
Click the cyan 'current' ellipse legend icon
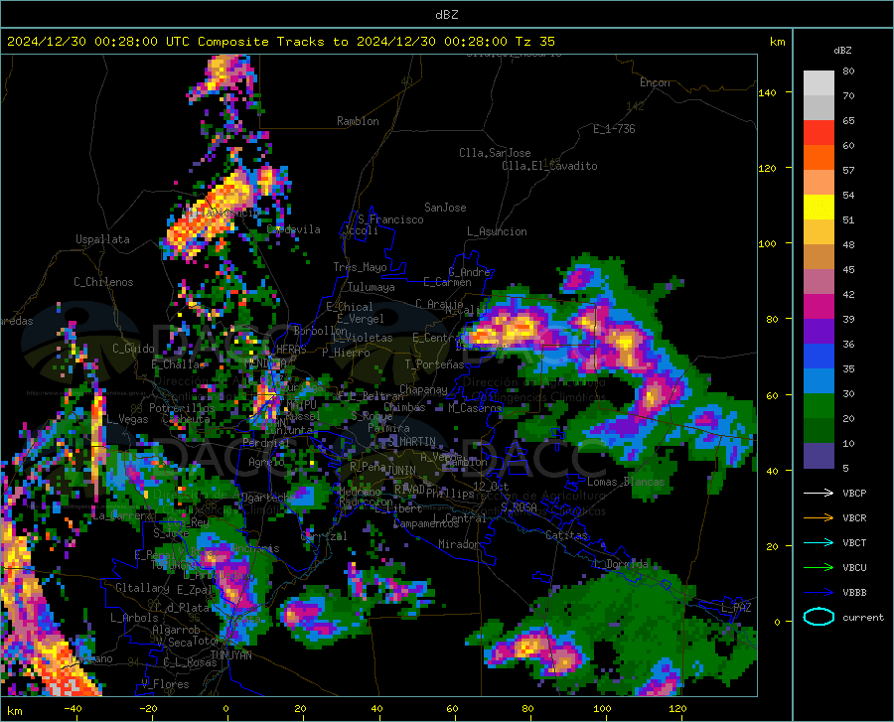click(x=819, y=617)
